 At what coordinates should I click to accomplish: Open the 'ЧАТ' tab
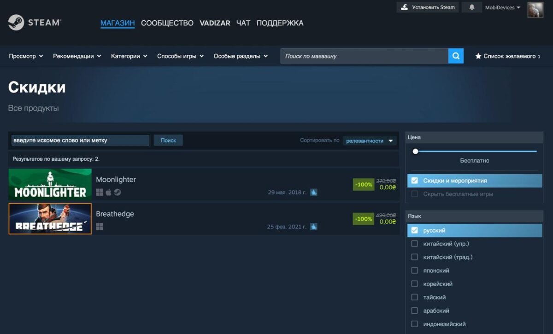coord(243,23)
